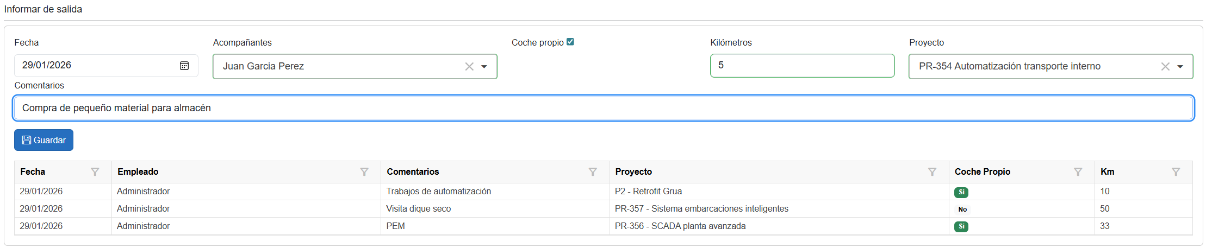Select the Visita dique seco row
The image size is (1206, 248).
(419, 209)
